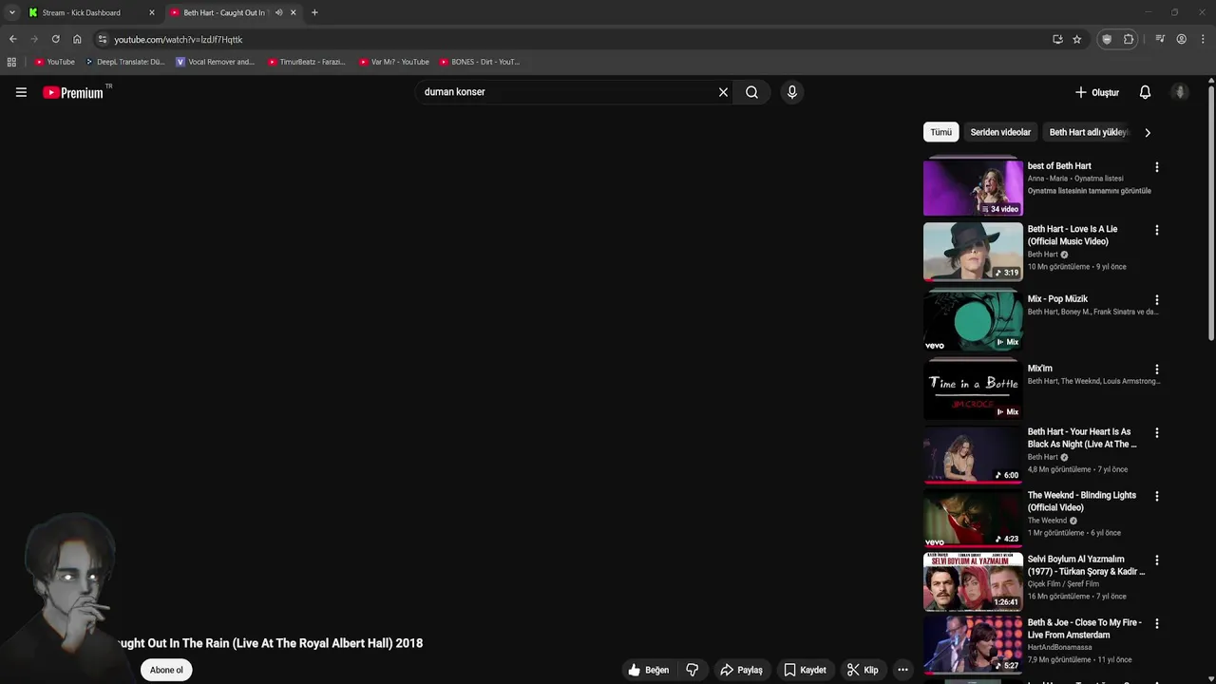Open options for Blinding Lights video

(x=1156, y=496)
